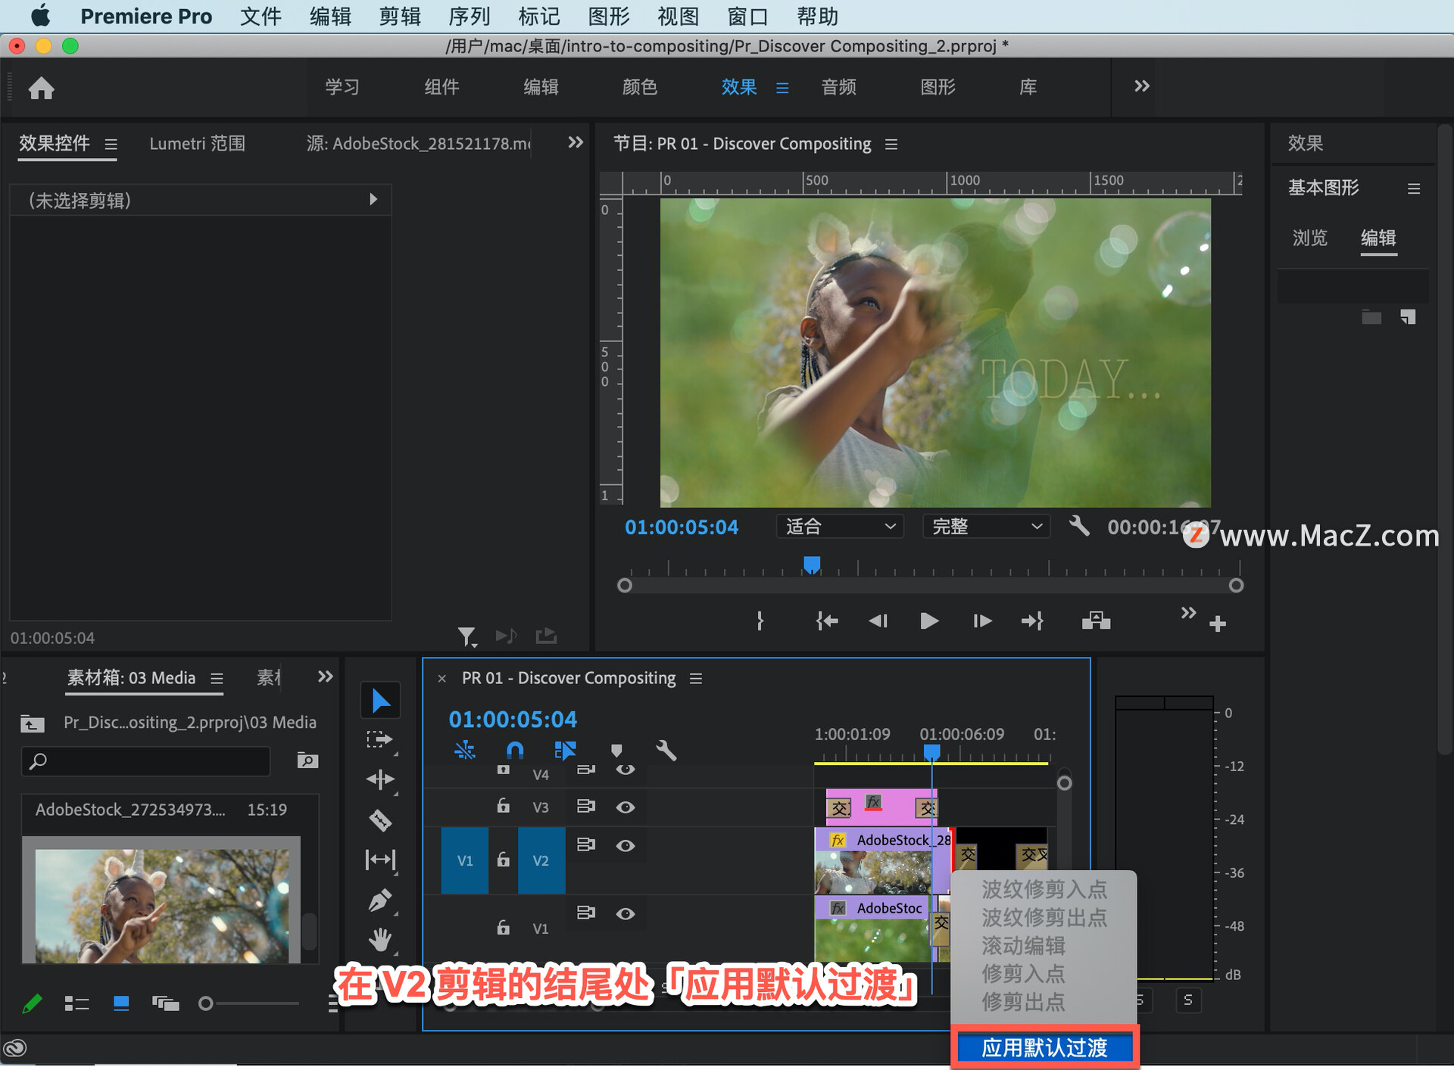
Task: Adjust the Media bin thumbnail zoom slider
Action: (206, 1003)
